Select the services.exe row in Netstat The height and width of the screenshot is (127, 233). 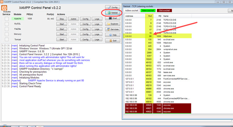pos(158,75)
